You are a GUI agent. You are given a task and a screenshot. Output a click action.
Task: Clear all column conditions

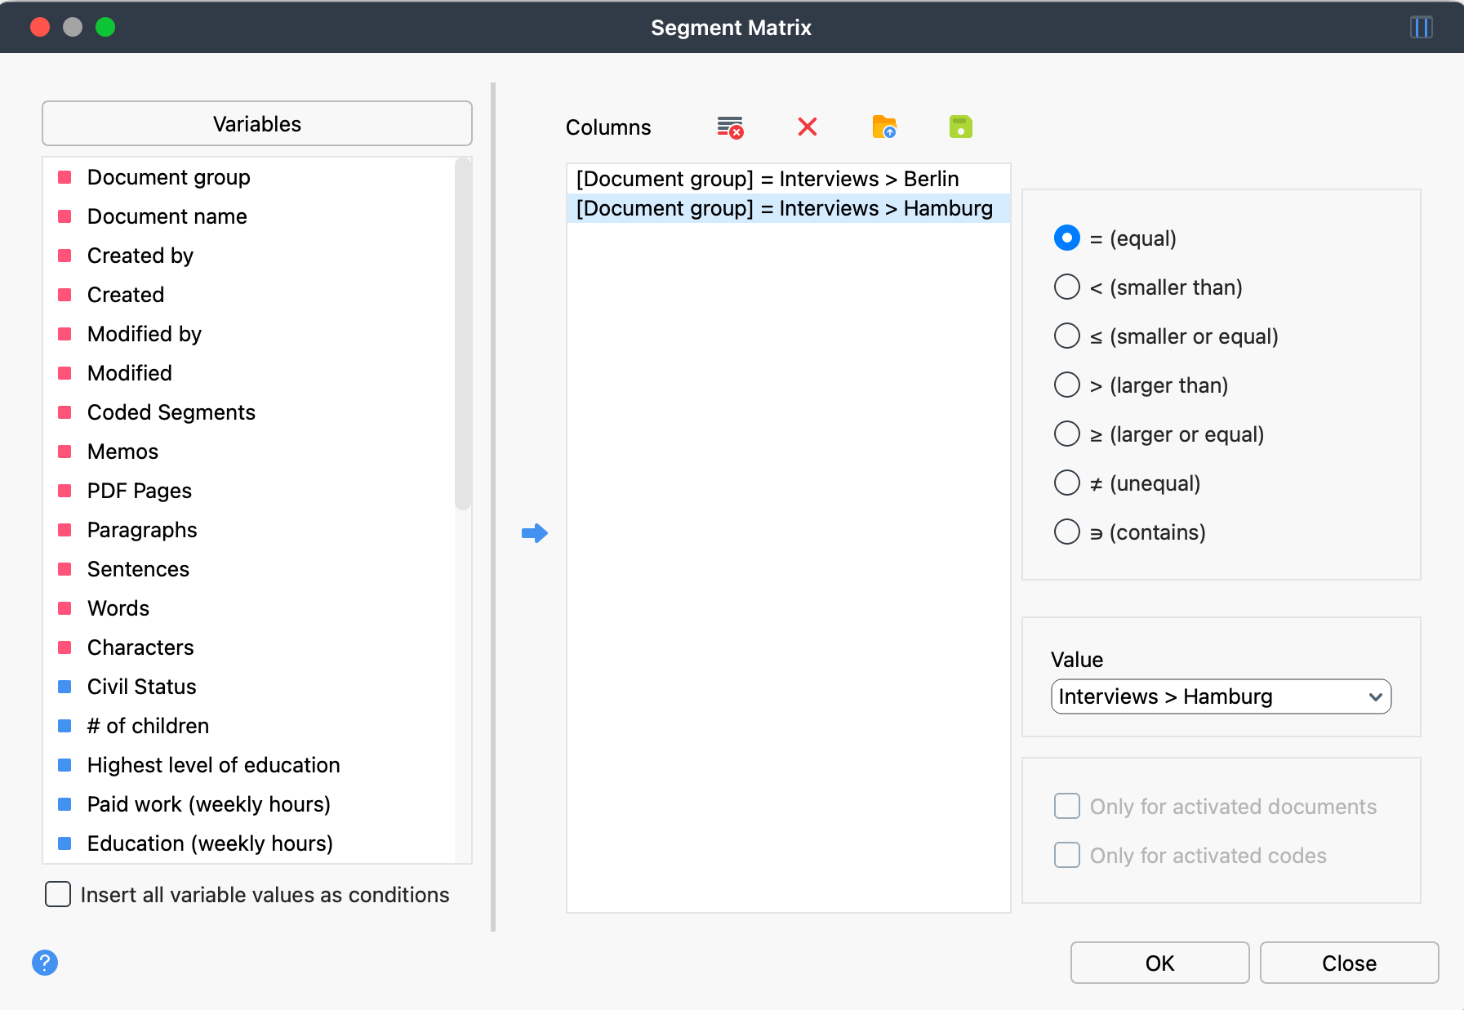(x=729, y=127)
